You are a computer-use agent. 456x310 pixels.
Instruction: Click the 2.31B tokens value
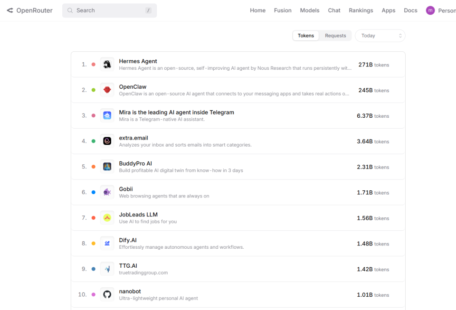coord(373,167)
